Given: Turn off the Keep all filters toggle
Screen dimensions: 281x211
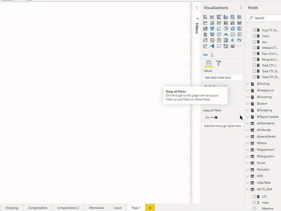Looking at the screenshot, I should (x=214, y=118).
